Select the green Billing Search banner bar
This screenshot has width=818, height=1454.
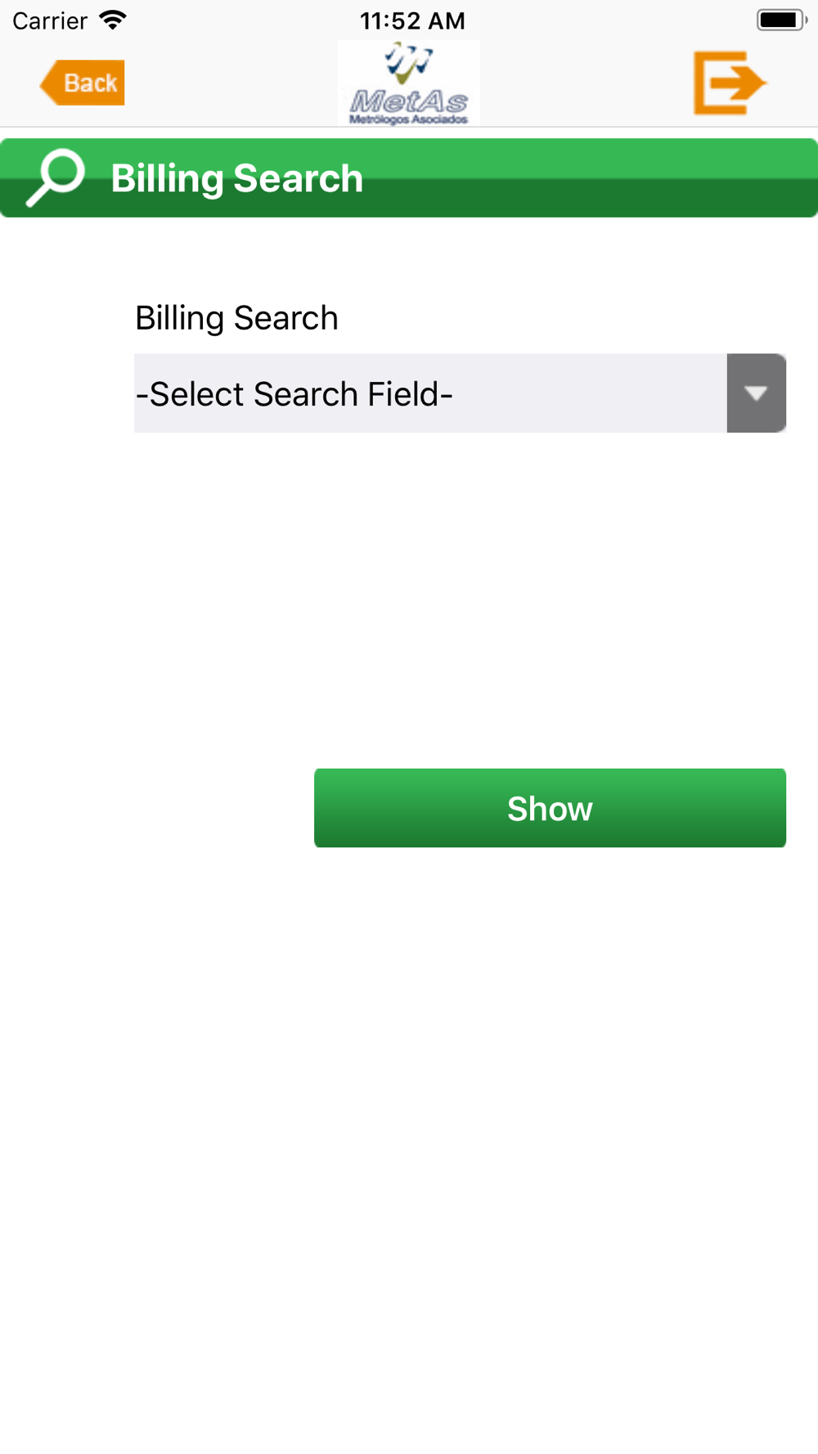coord(409,177)
